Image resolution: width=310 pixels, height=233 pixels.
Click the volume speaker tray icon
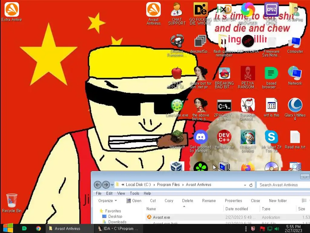(x=277, y=229)
